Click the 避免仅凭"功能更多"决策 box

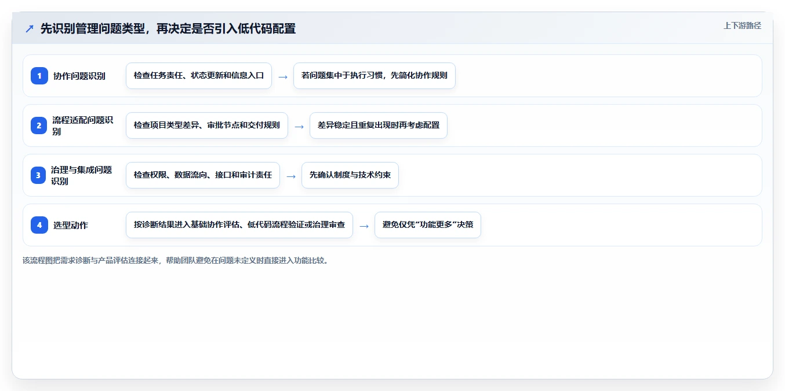click(428, 225)
